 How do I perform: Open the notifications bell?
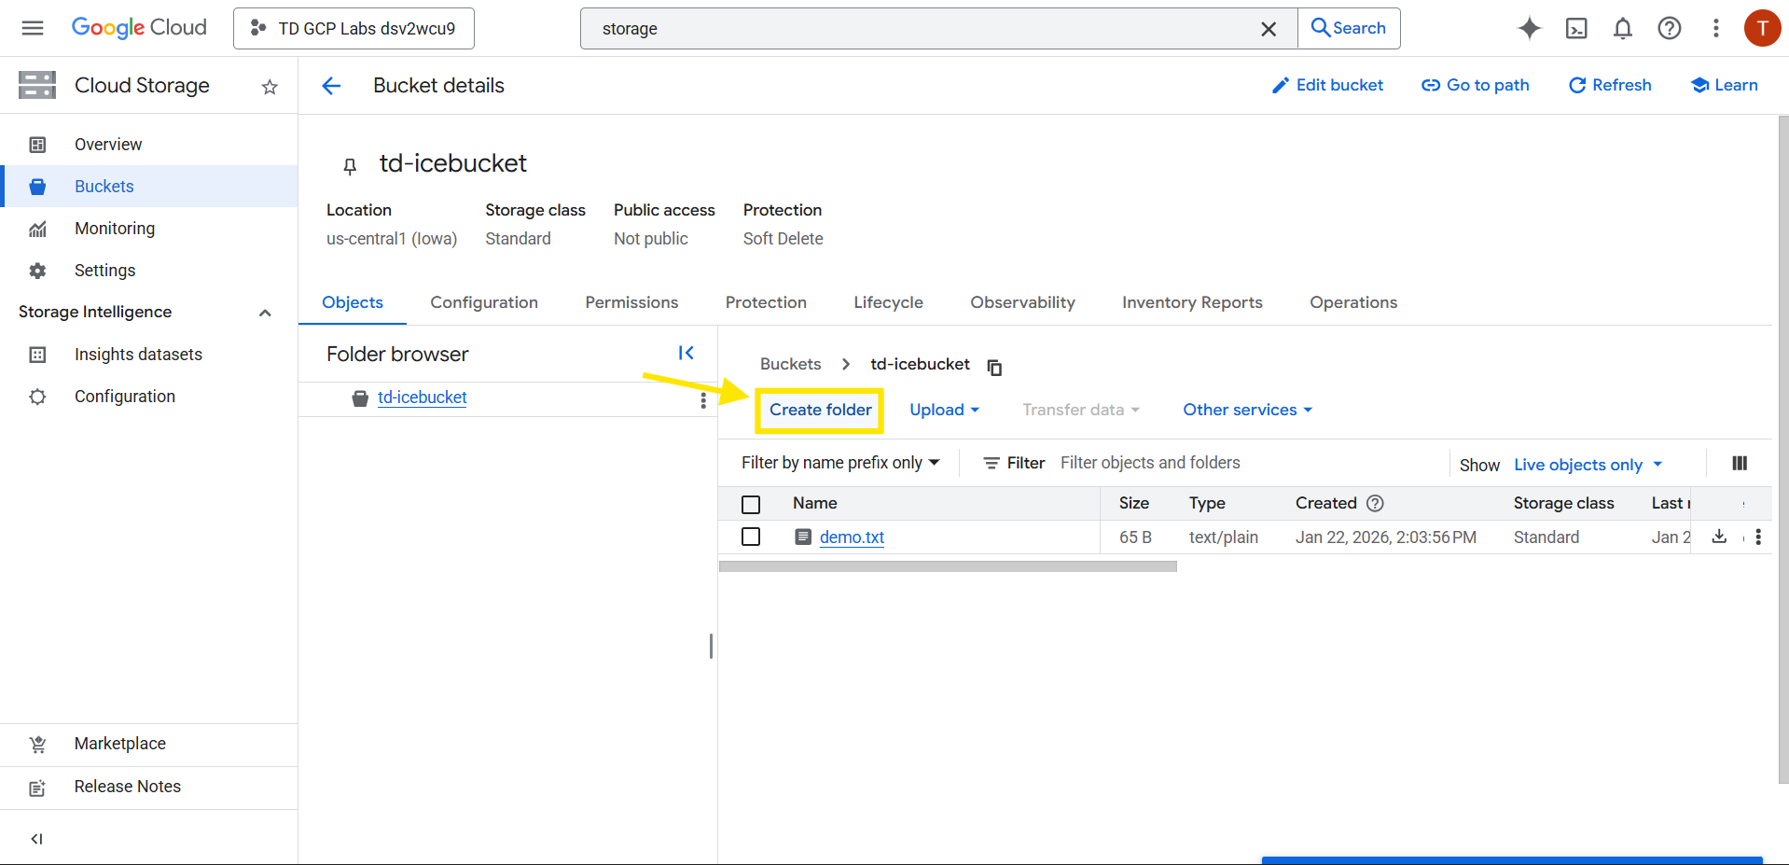point(1622,28)
